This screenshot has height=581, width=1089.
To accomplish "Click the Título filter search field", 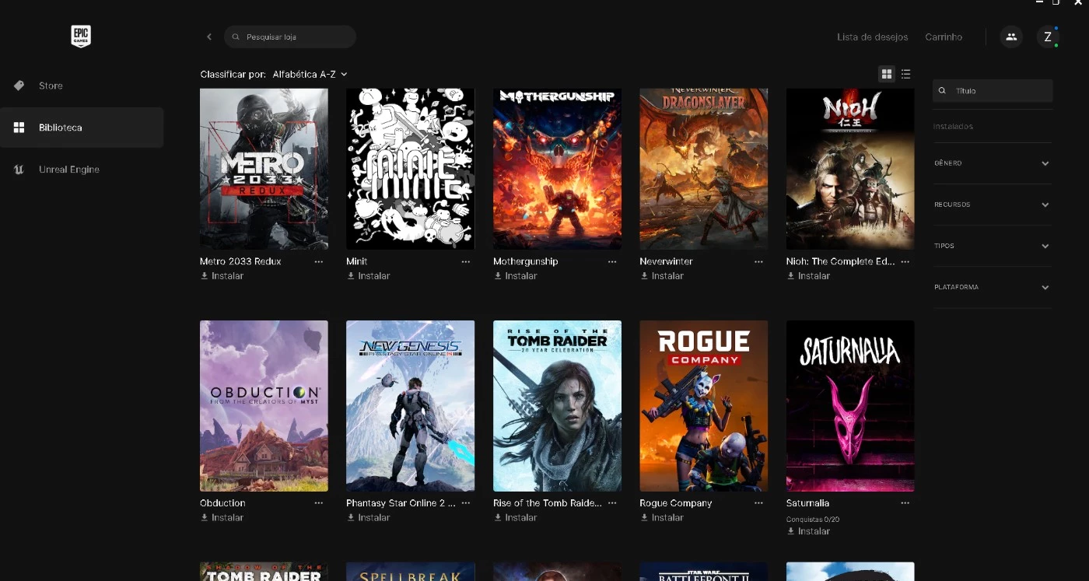I will [x=993, y=90].
